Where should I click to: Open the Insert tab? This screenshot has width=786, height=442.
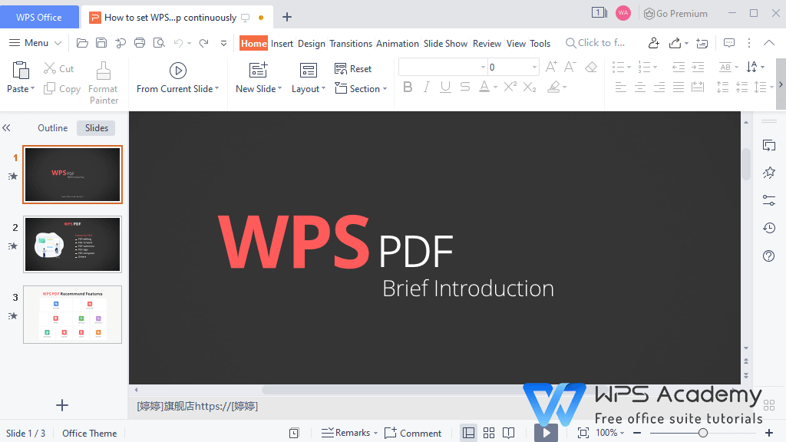[282, 44]
